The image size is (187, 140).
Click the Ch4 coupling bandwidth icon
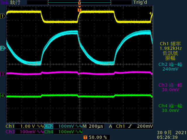79,132
